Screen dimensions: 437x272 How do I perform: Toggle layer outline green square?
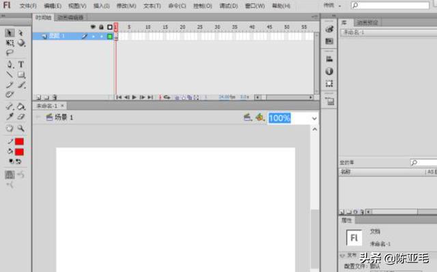[110, 36]
